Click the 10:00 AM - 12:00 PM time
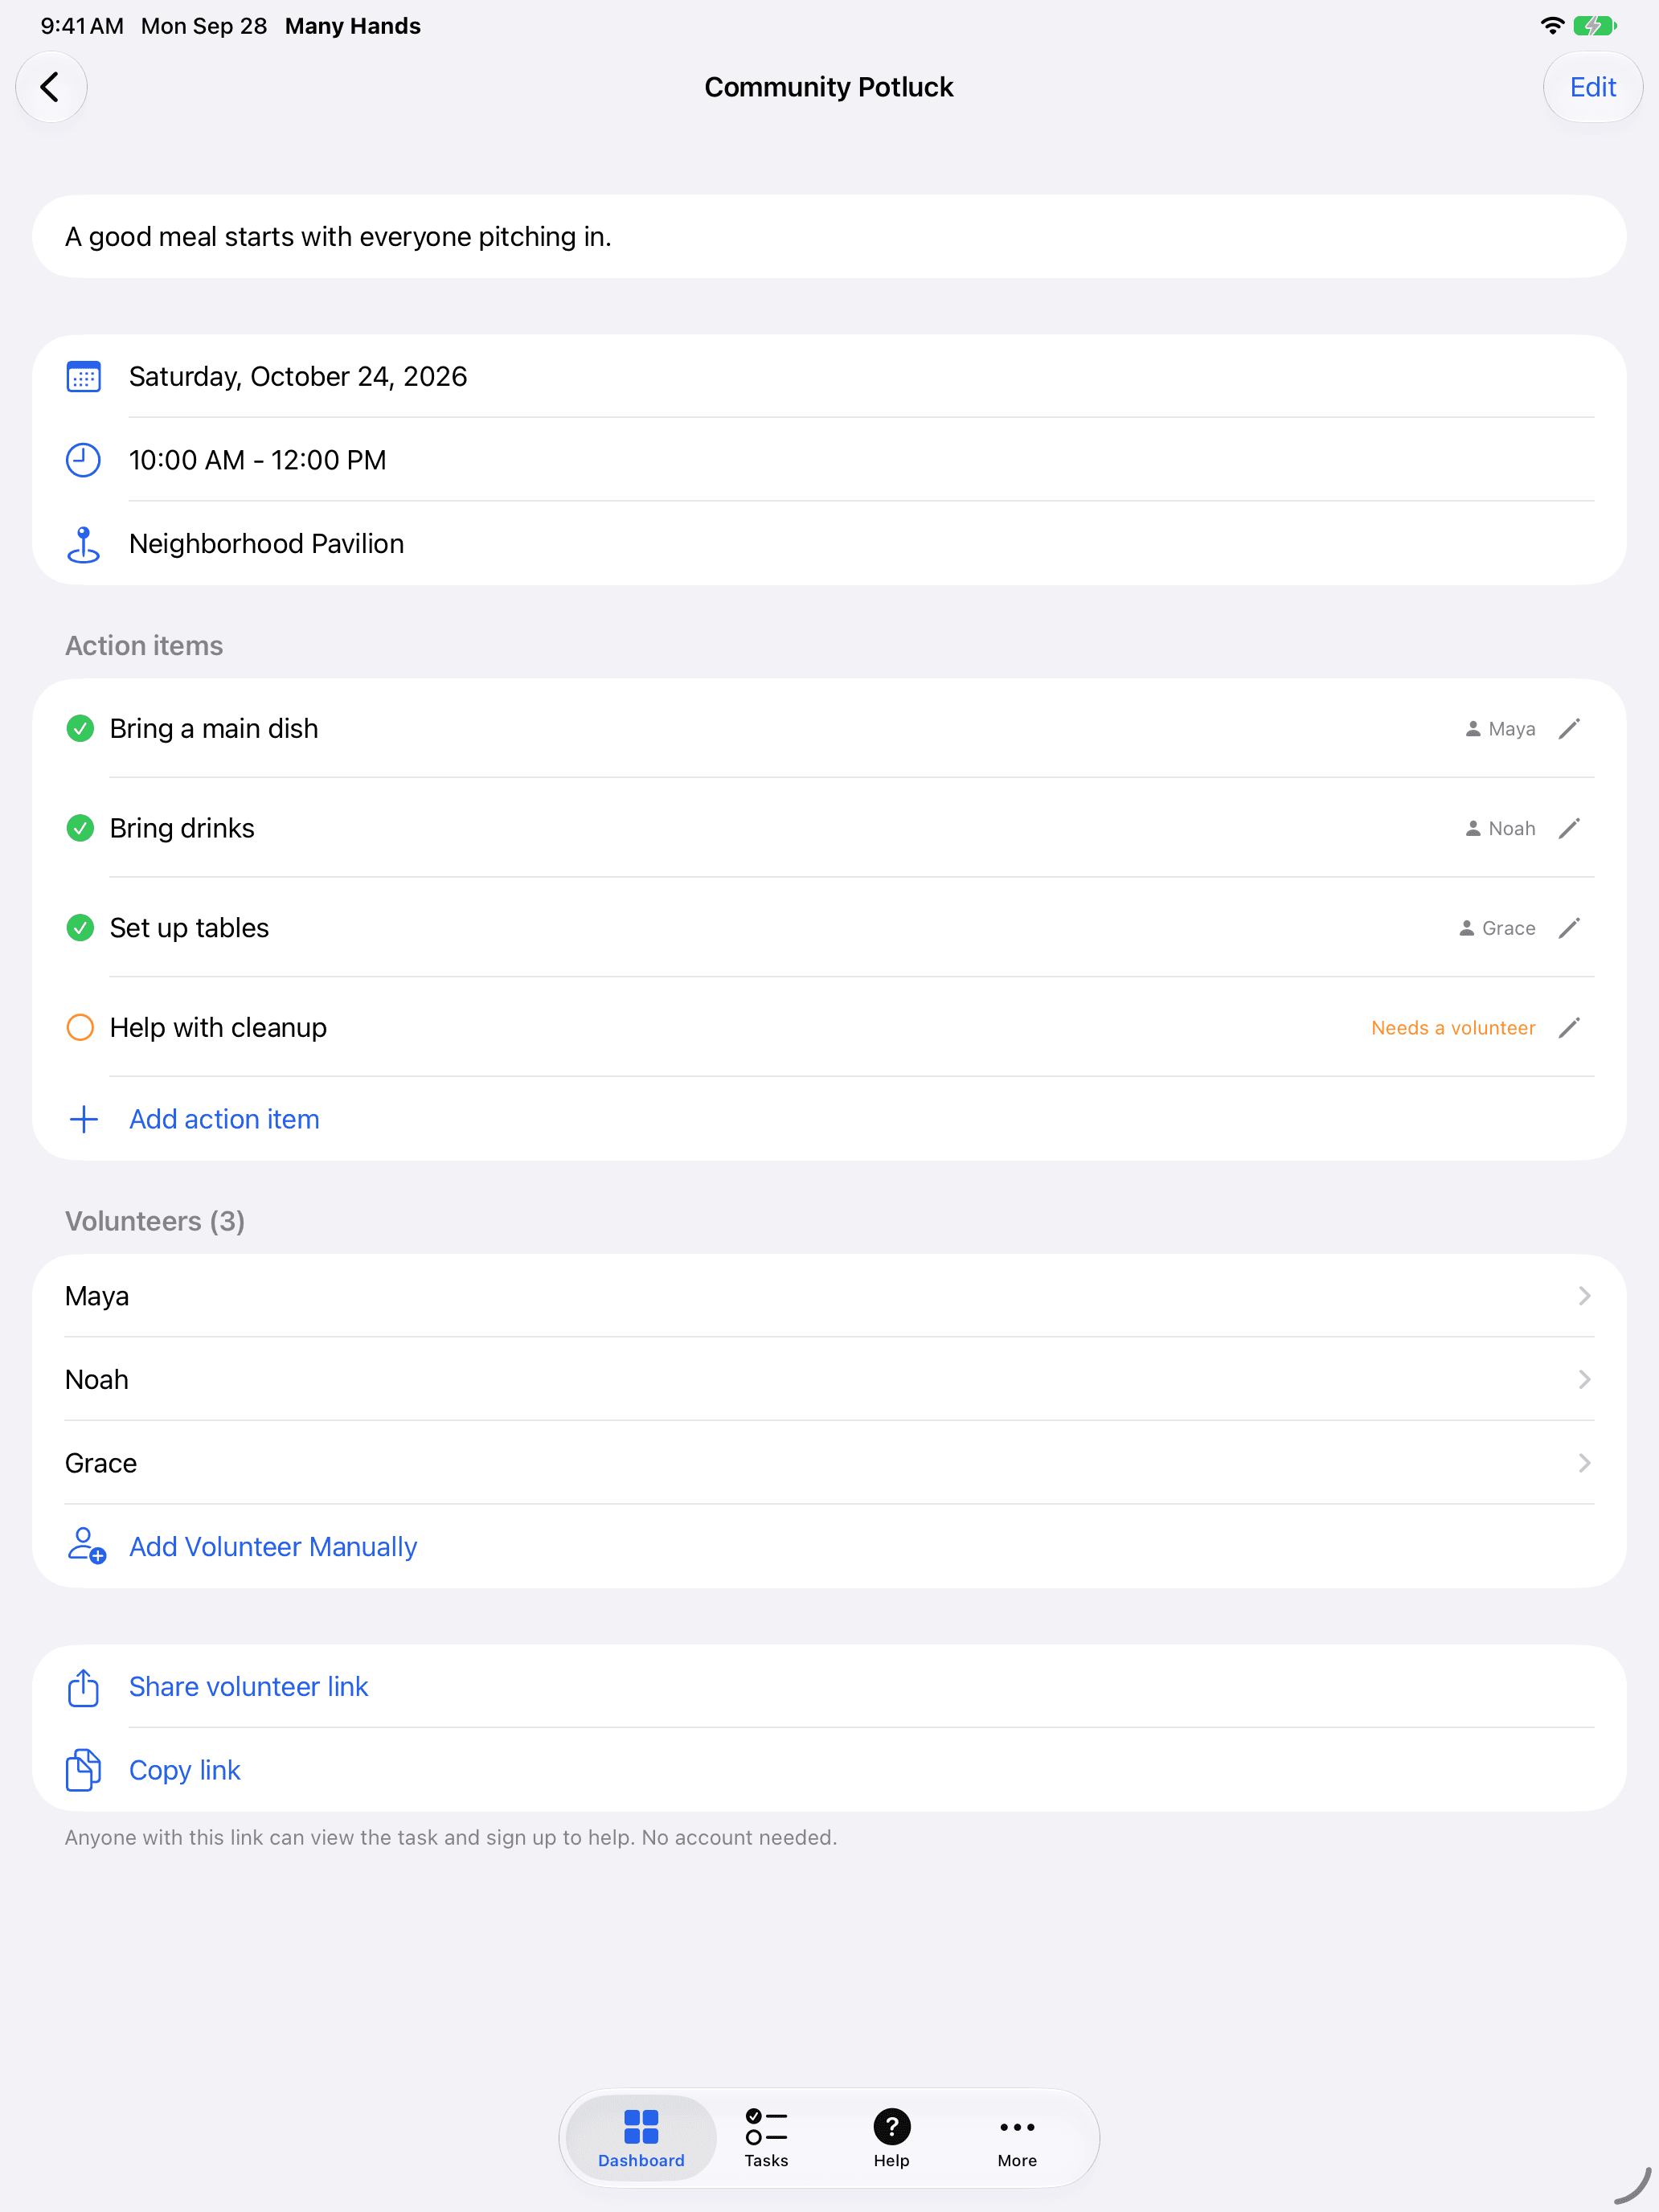Viewport: 1659px width, 2212px height. [257, 460]
